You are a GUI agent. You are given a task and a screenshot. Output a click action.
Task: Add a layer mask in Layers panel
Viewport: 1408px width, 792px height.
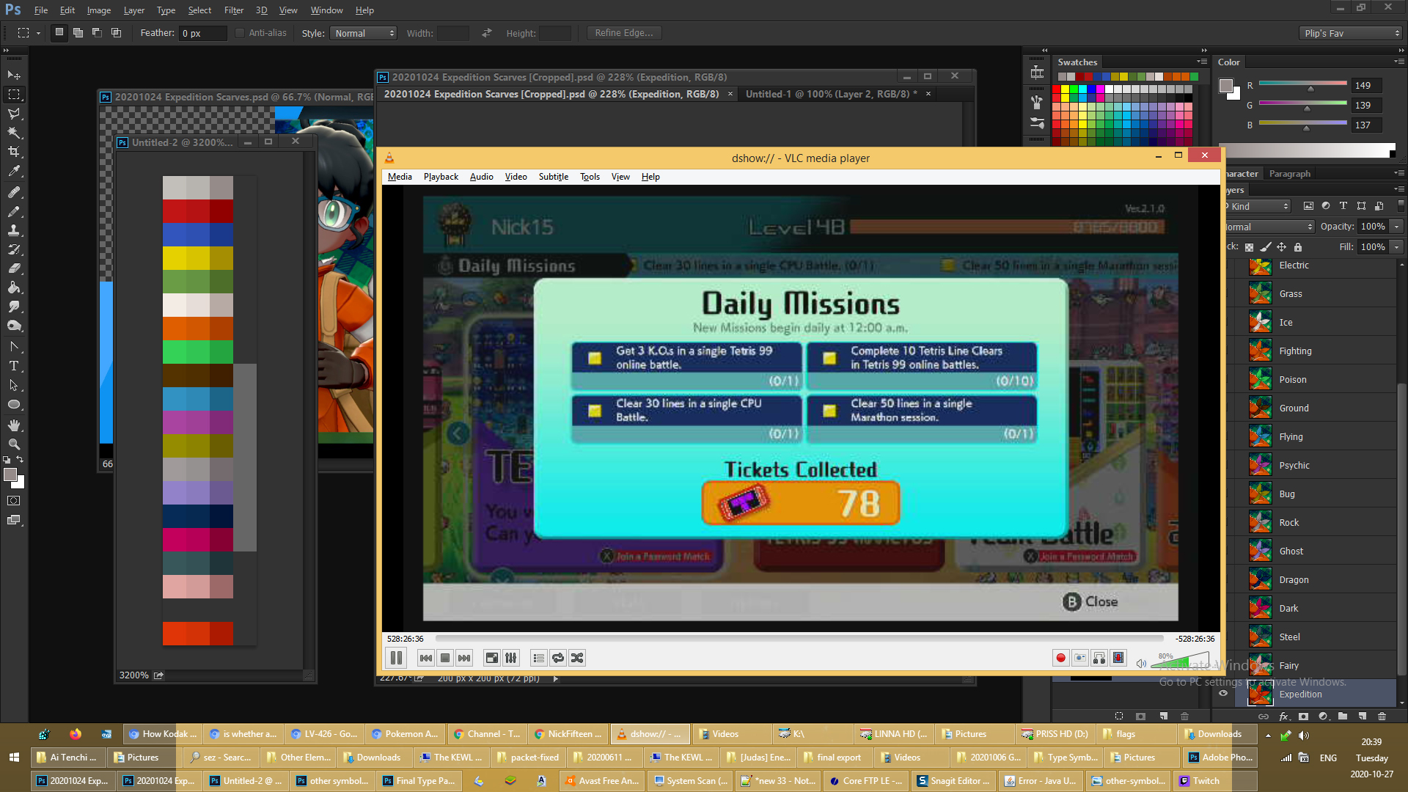pyautogui.click(x=1303, y=716)
